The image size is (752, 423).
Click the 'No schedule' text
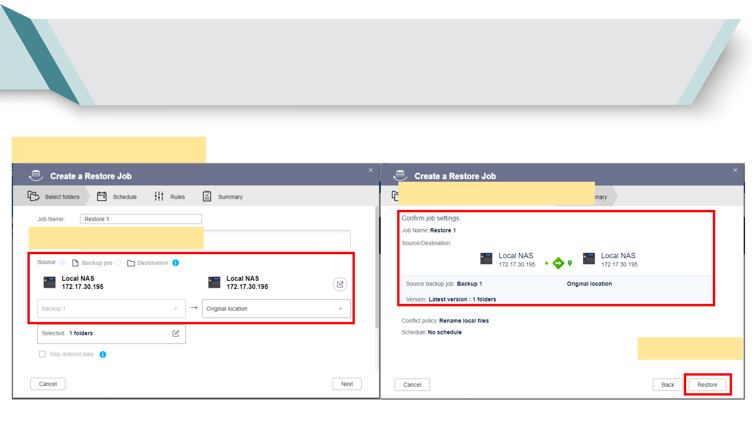point(445,332)
